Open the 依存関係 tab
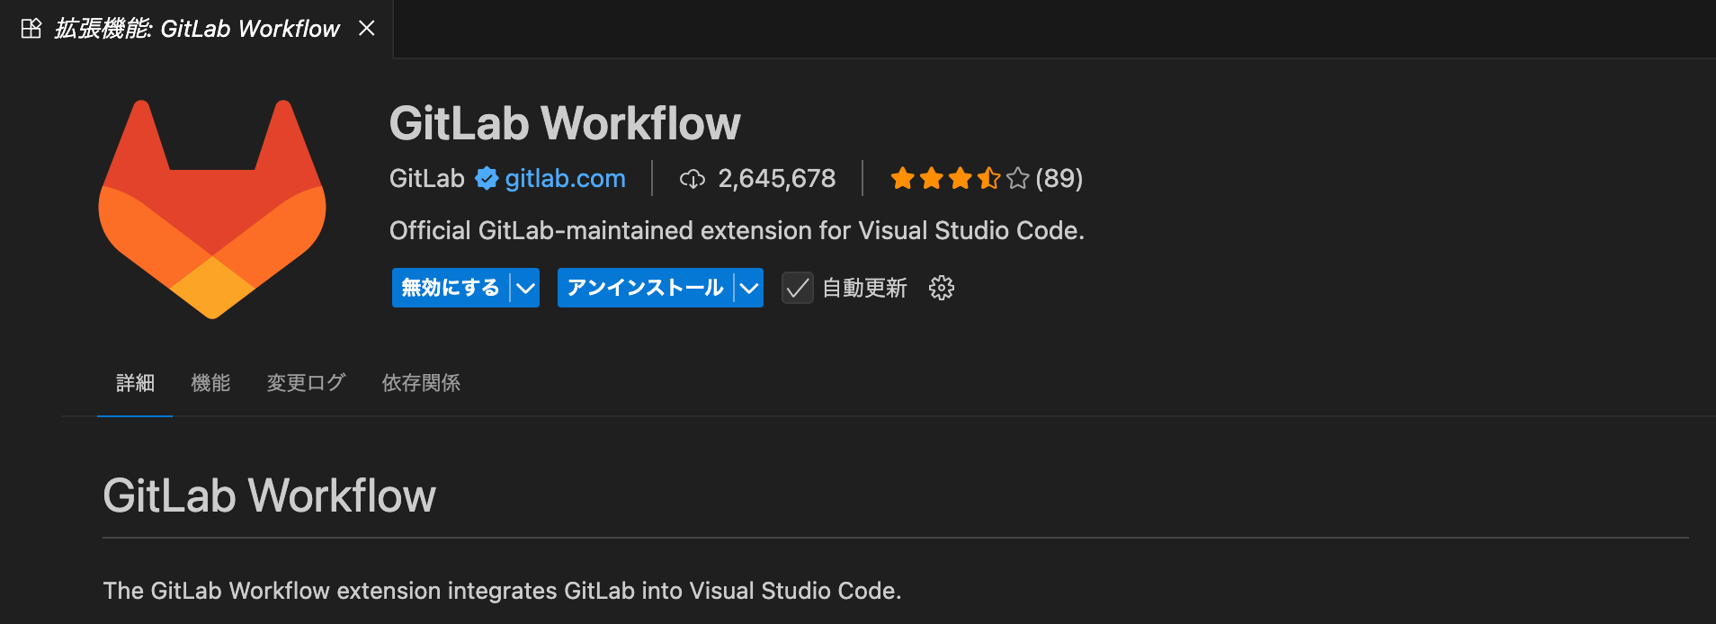 [421, 383]
